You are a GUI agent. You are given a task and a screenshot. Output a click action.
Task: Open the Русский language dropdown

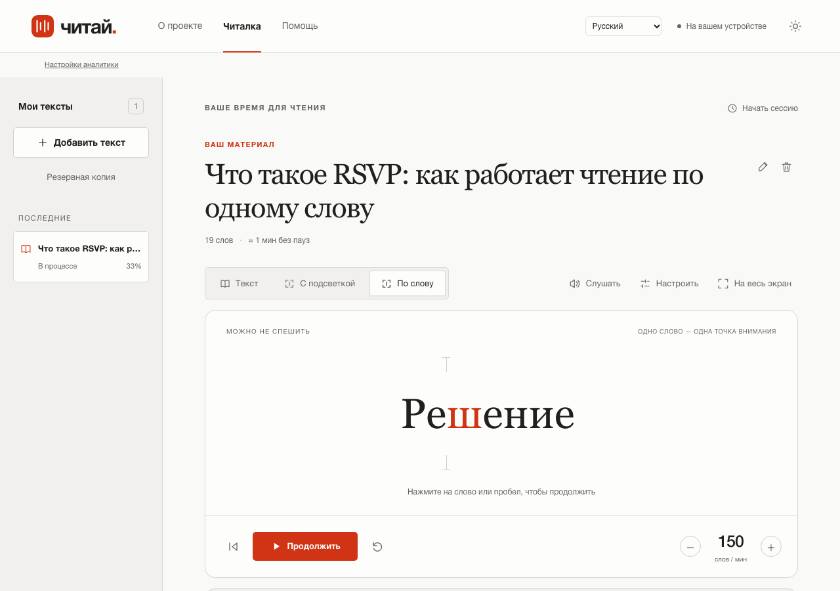[x=623, y=26]
